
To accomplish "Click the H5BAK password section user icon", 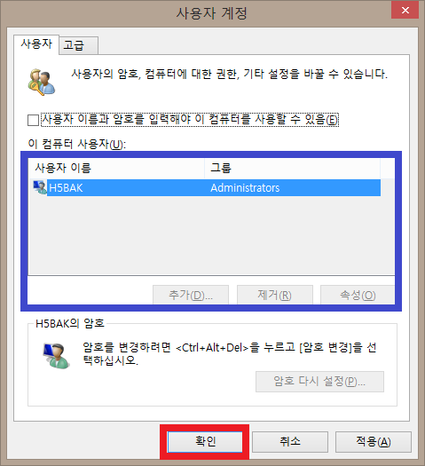I will [x=57, y=356].
